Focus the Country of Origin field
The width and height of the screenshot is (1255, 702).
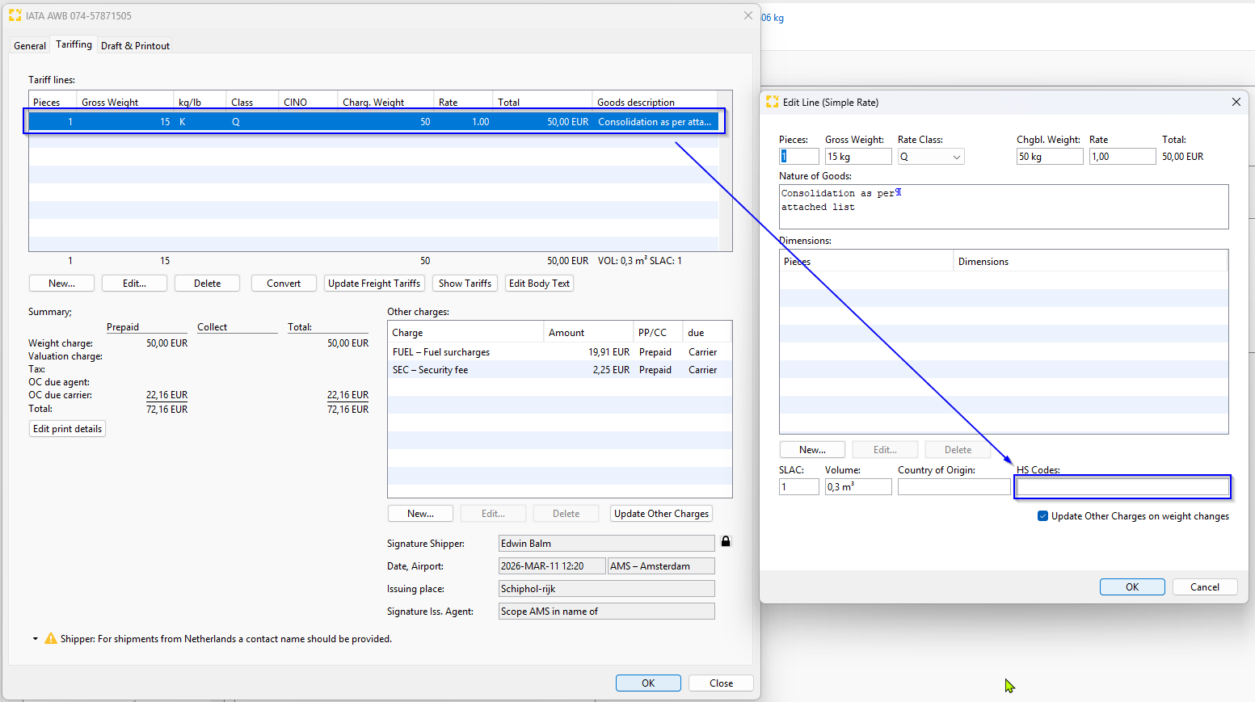954,487
